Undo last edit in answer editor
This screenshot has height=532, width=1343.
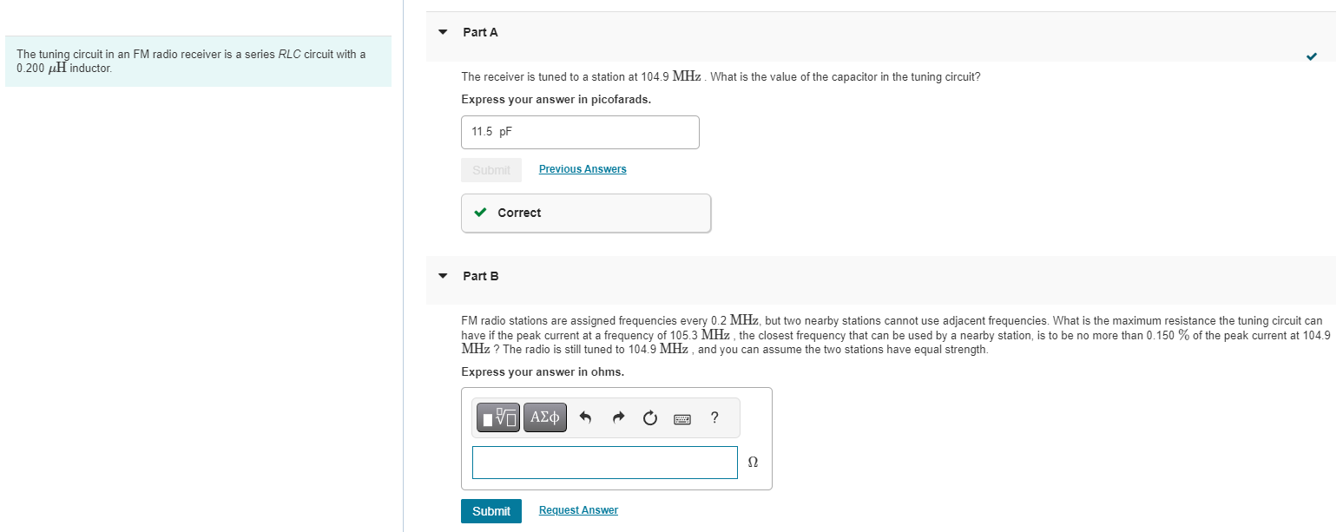pos(585,418)
